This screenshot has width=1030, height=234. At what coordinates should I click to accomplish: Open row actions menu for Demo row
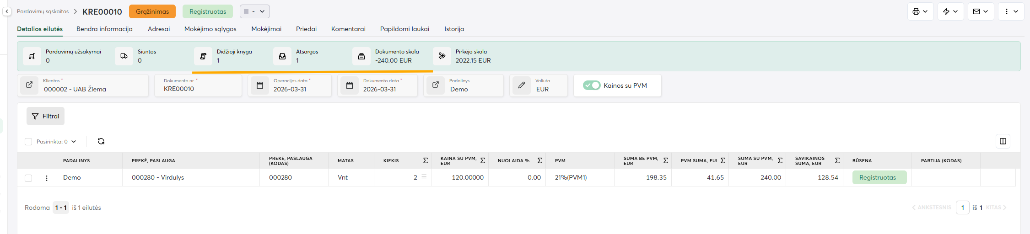47,178
